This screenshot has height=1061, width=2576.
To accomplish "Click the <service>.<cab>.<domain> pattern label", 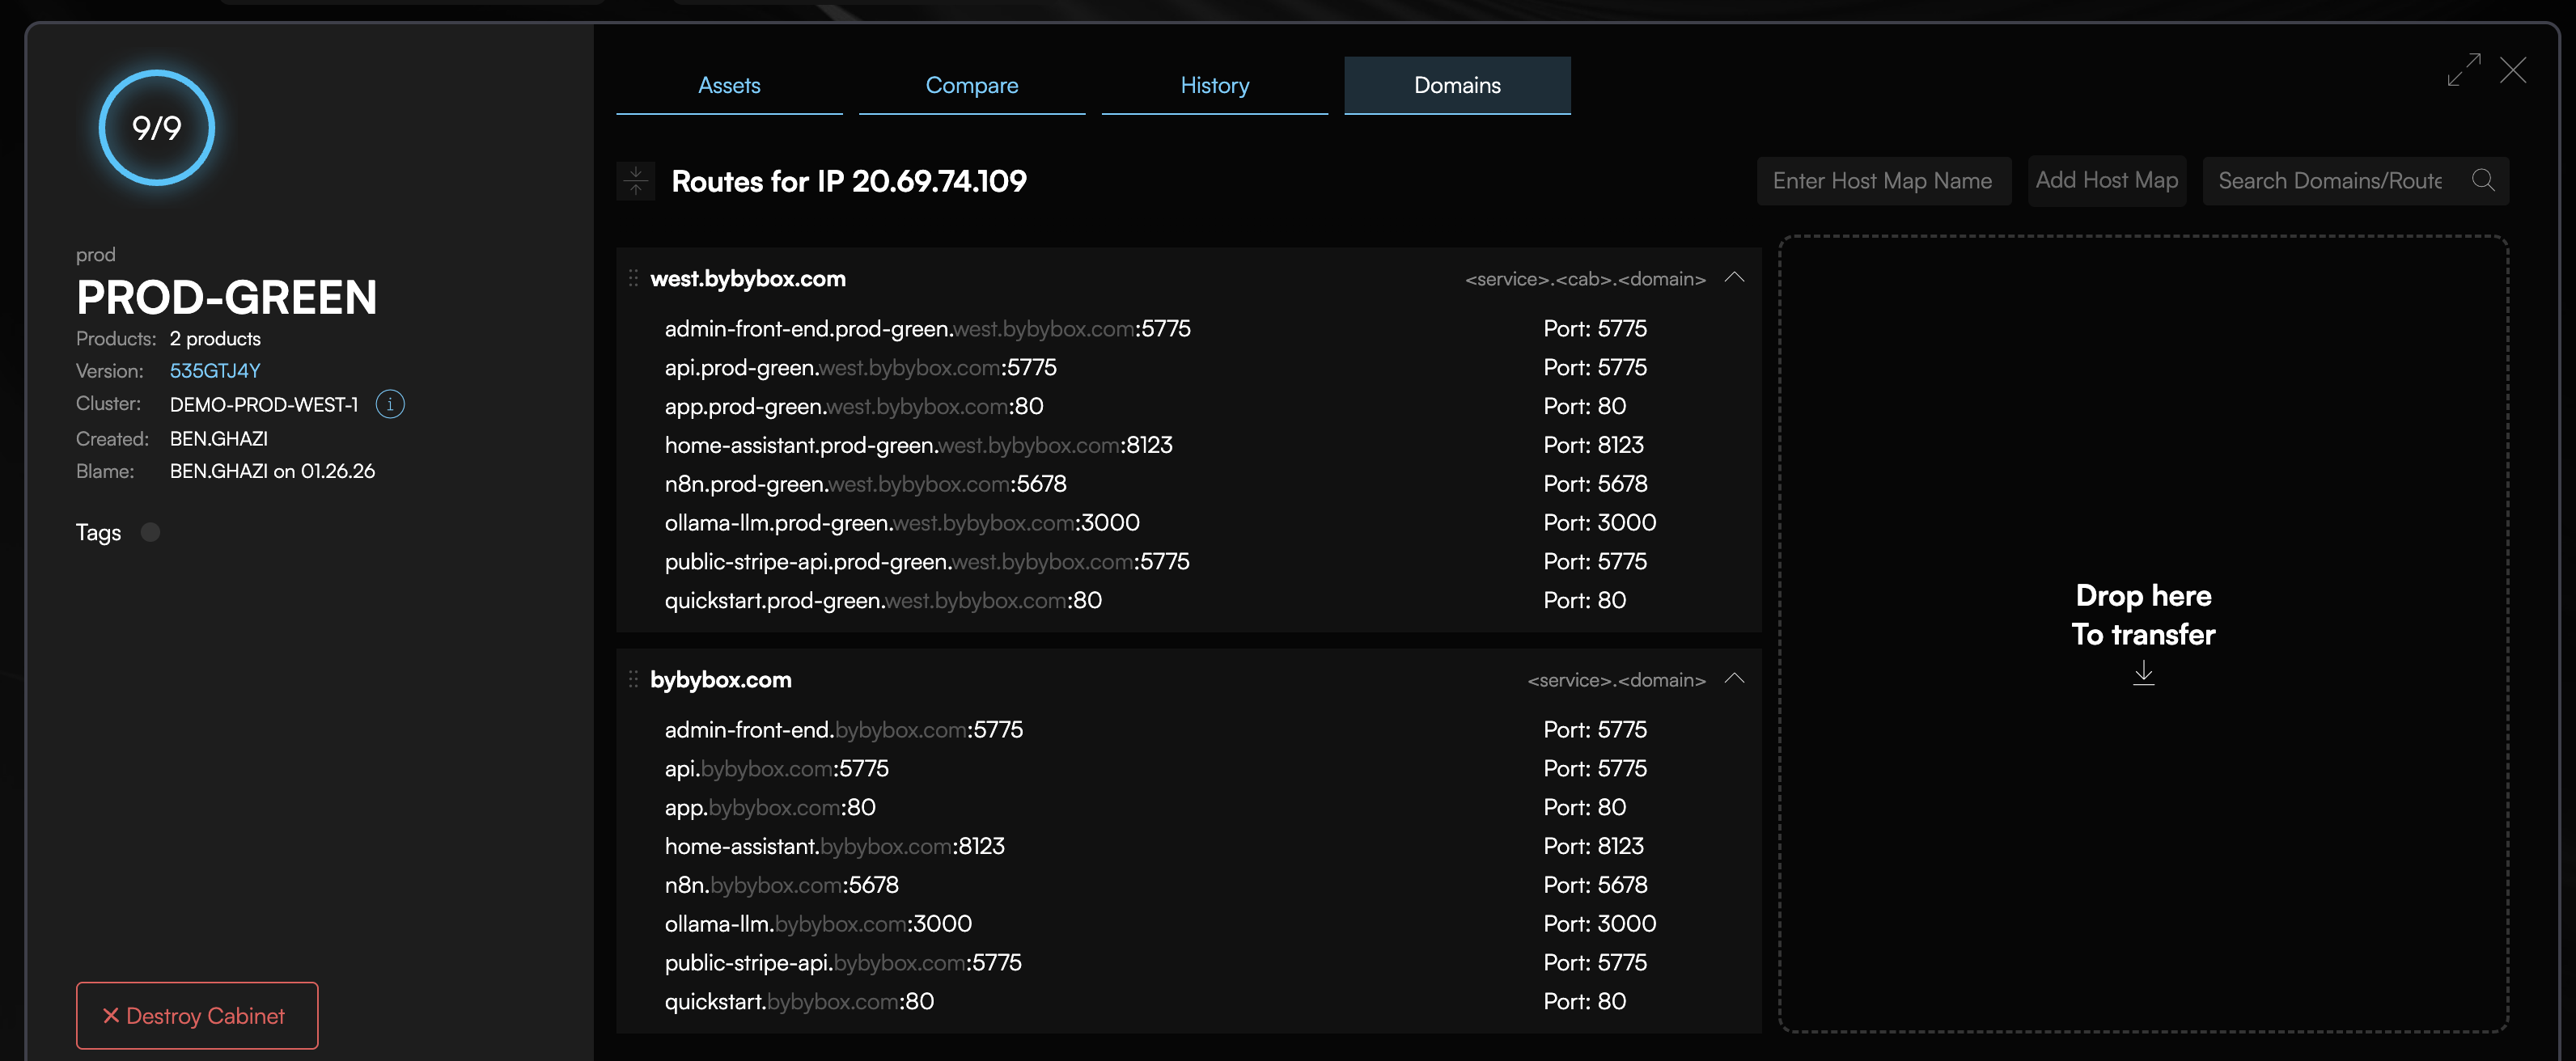I will click(x=1584, y=279).
